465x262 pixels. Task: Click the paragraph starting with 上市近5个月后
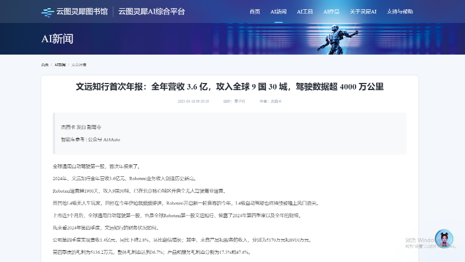point(178,216)
